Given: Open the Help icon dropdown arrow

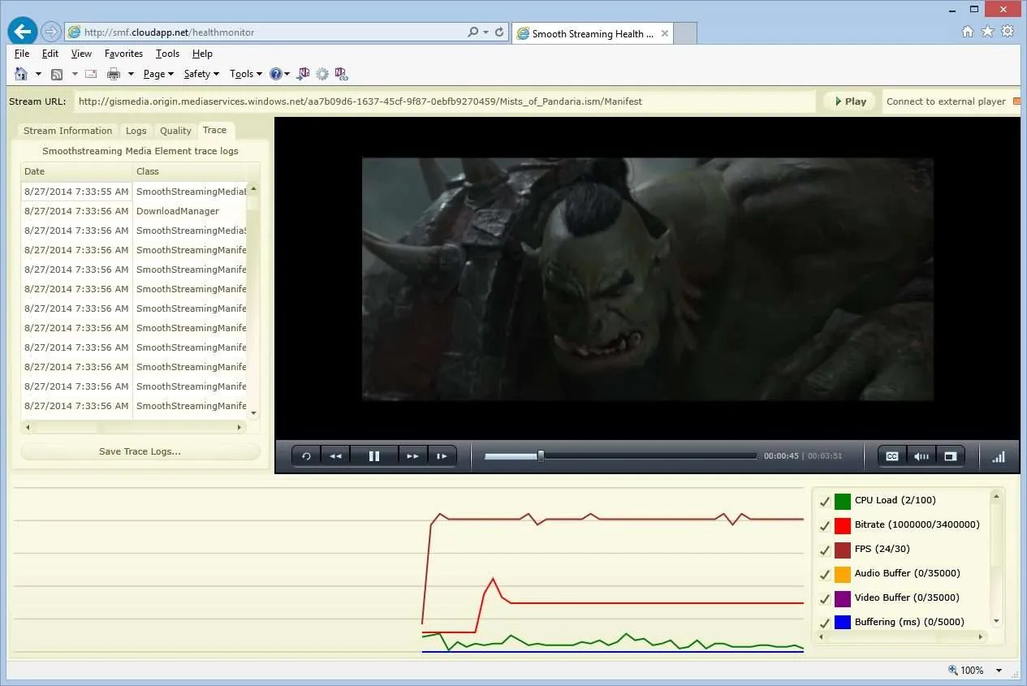Looking at the screenshot, I should 287,74.
